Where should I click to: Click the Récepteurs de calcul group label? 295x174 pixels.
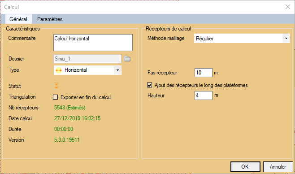click(x=169, y=29)
